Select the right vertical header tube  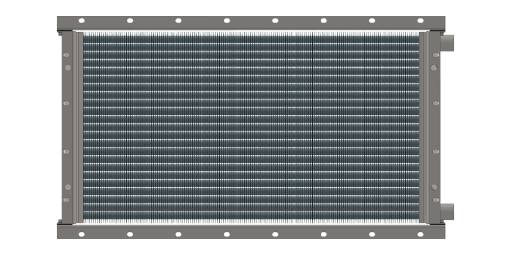tap(425, 127)
